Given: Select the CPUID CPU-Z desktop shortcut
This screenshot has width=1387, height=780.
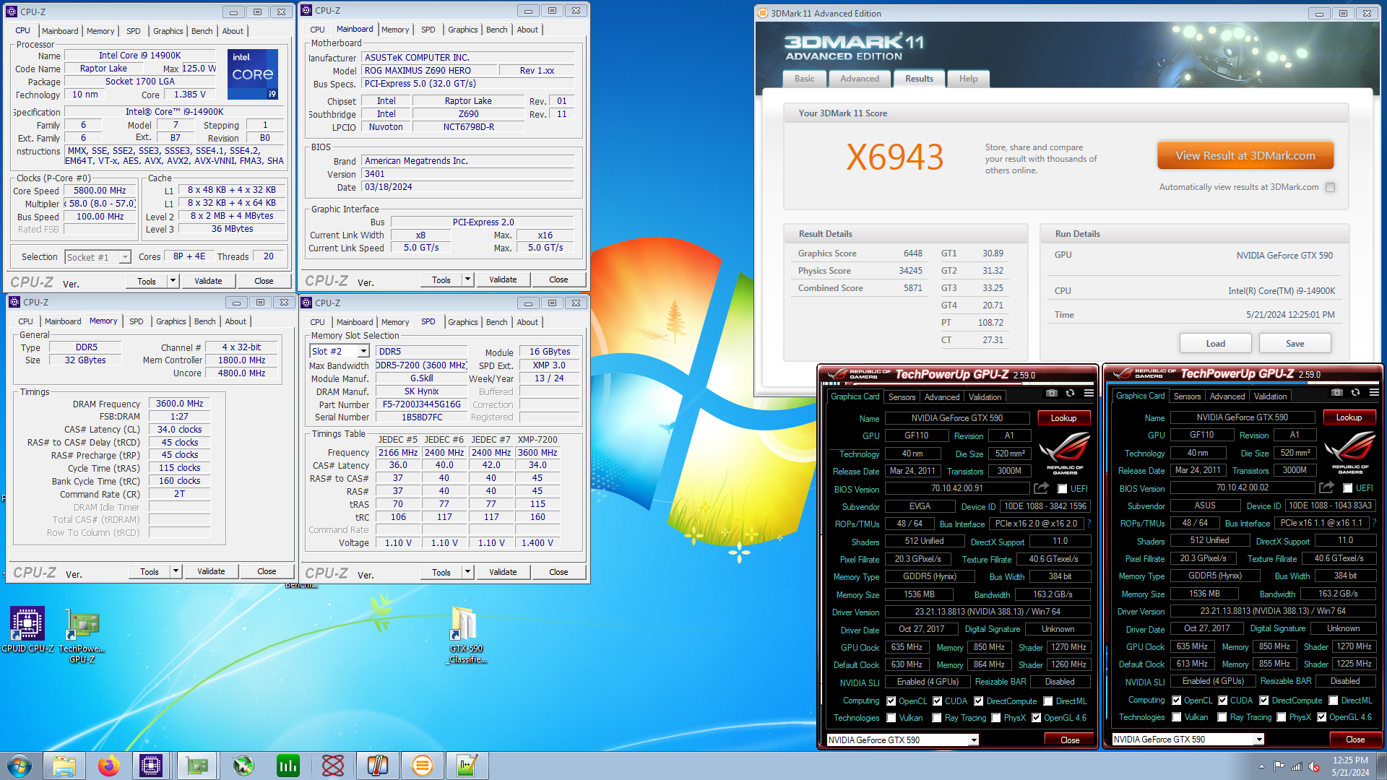Looking at the screenshot, I should tap(27, 630).
